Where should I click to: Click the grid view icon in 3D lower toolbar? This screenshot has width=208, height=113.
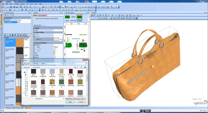coord(136,18)
